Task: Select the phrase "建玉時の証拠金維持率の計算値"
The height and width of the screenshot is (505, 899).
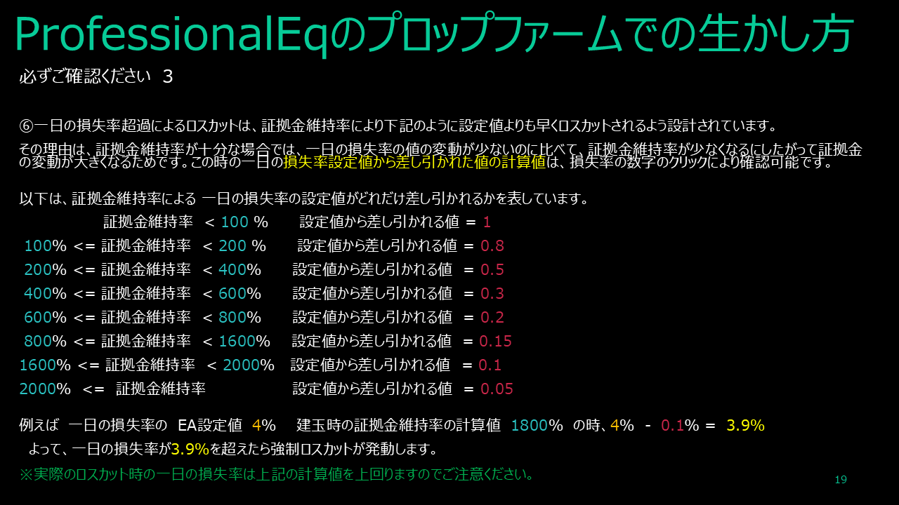Action: point(398,425)
